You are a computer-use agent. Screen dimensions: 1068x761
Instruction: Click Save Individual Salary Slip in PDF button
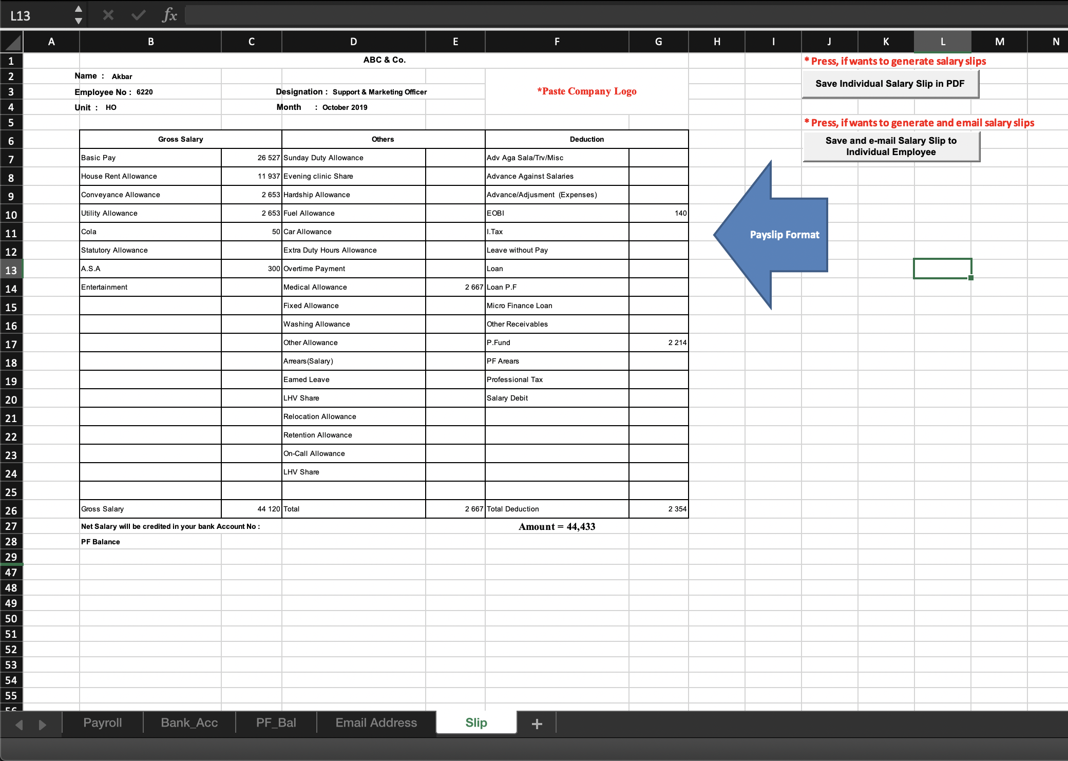click(890, 84)
